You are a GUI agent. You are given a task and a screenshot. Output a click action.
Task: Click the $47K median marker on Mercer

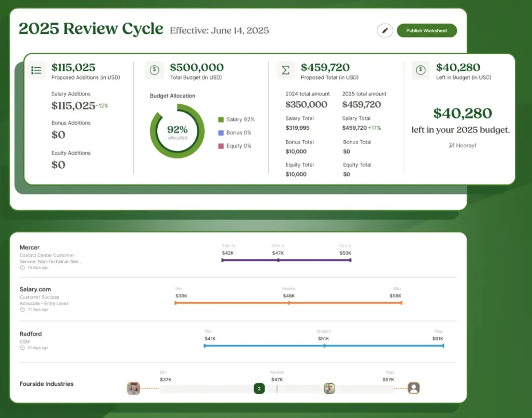tap(278, 260)
